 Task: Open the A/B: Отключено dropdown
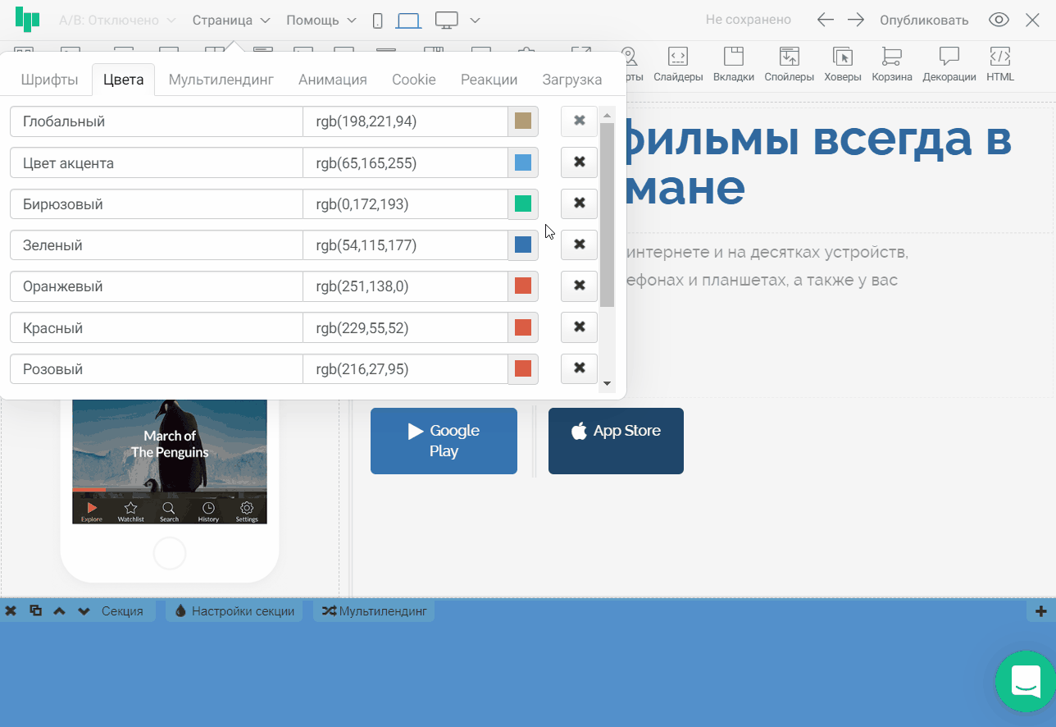click(x=117, y=20)
